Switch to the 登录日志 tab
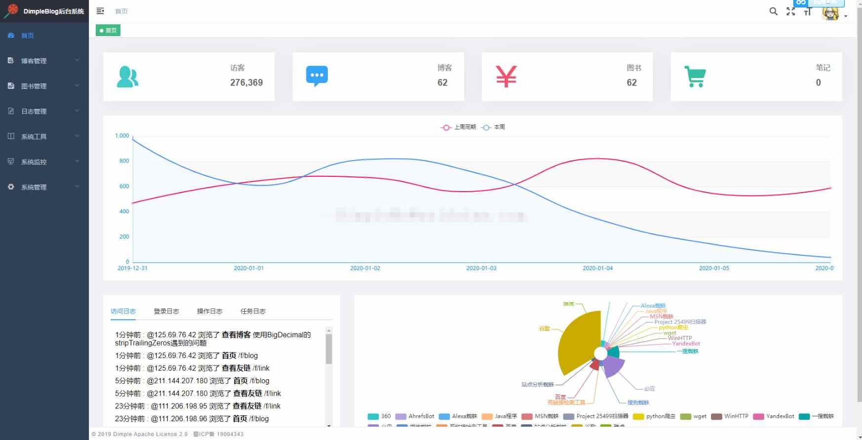 point(166,311)
